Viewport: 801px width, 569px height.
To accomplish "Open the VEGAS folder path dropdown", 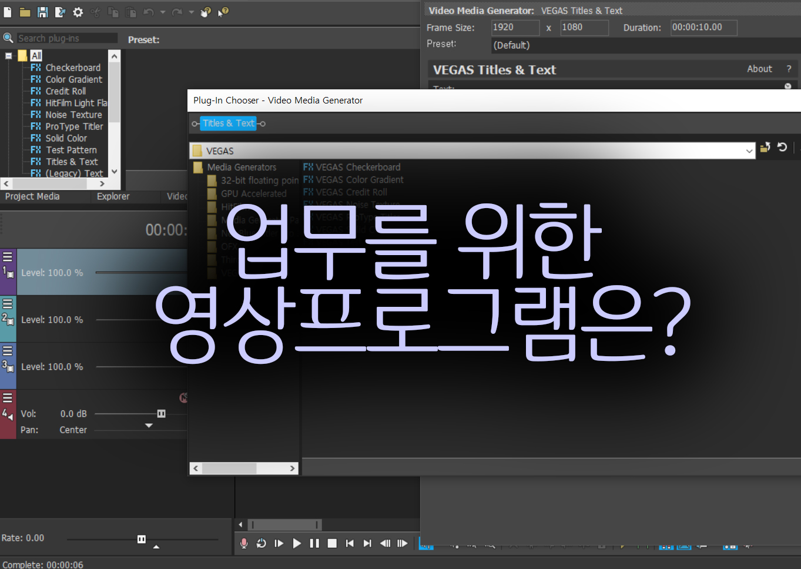I will [749, 151].
